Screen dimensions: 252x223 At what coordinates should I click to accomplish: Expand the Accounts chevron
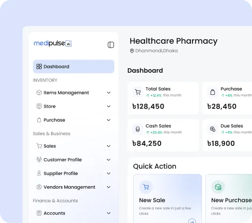pyautogui.click(x=109, y=213)
